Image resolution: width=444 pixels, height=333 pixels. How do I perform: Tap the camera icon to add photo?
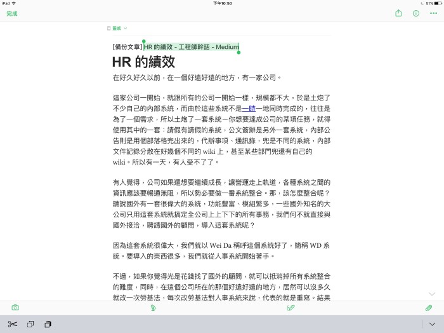click(x=15, y=308)
